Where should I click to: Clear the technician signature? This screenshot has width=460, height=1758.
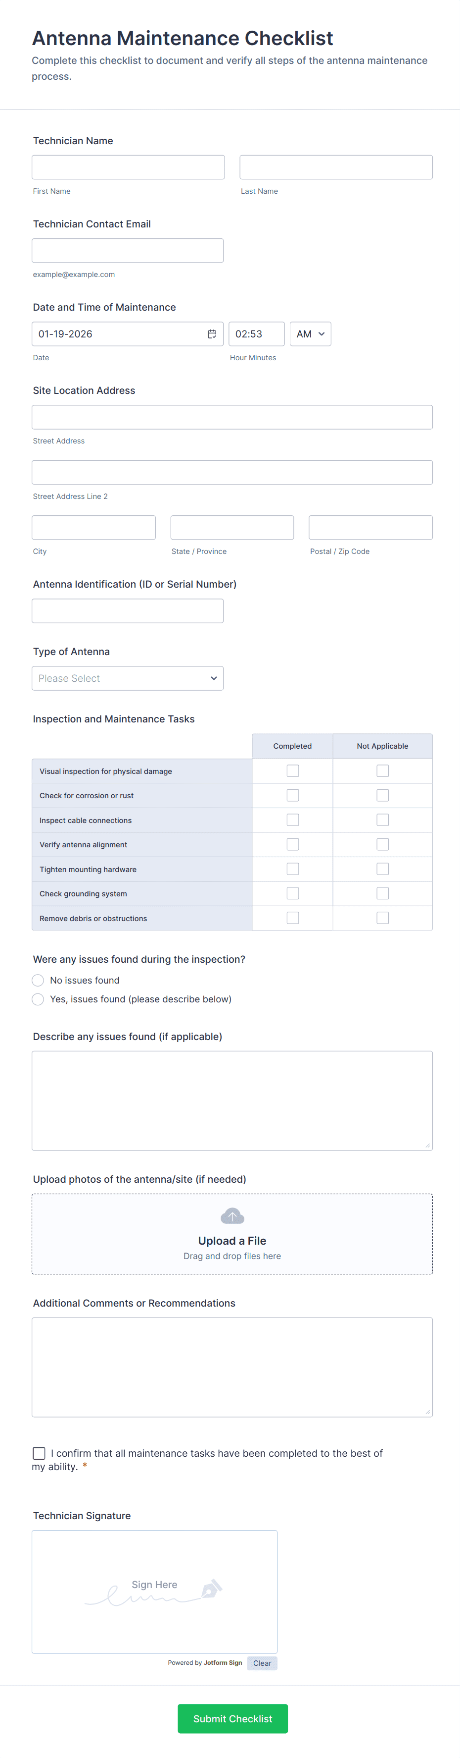262,1663
